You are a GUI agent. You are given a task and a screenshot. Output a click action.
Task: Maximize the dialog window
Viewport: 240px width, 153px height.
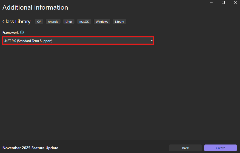click(x=223, y=2)
